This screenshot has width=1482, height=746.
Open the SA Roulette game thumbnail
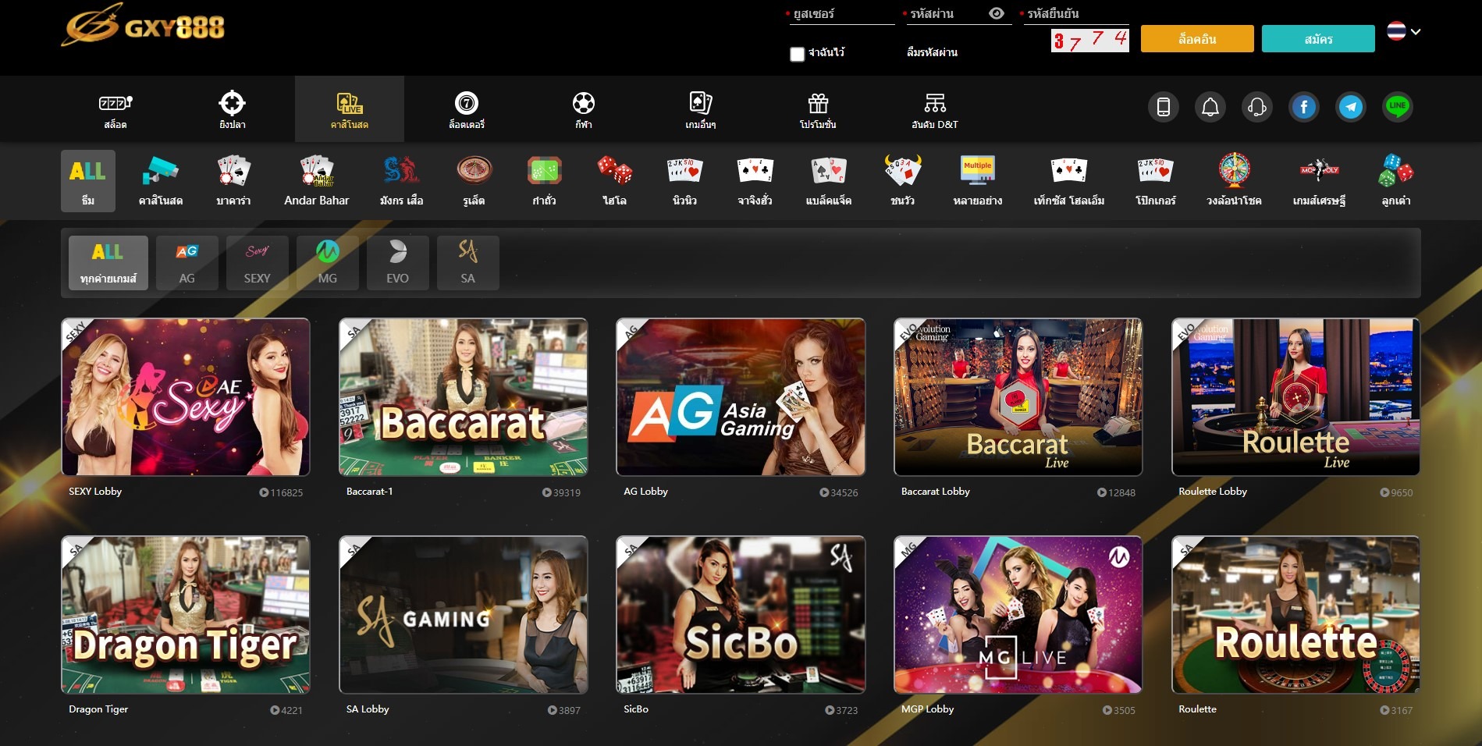pyautogui.click(x=1295, y=615)
